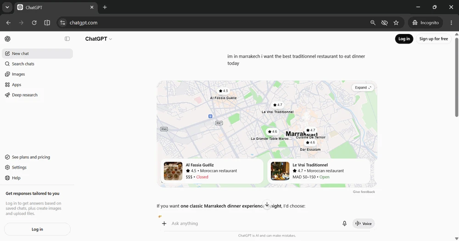Reload the page
This screenshot has height=241, width=459.
point(34,23)
